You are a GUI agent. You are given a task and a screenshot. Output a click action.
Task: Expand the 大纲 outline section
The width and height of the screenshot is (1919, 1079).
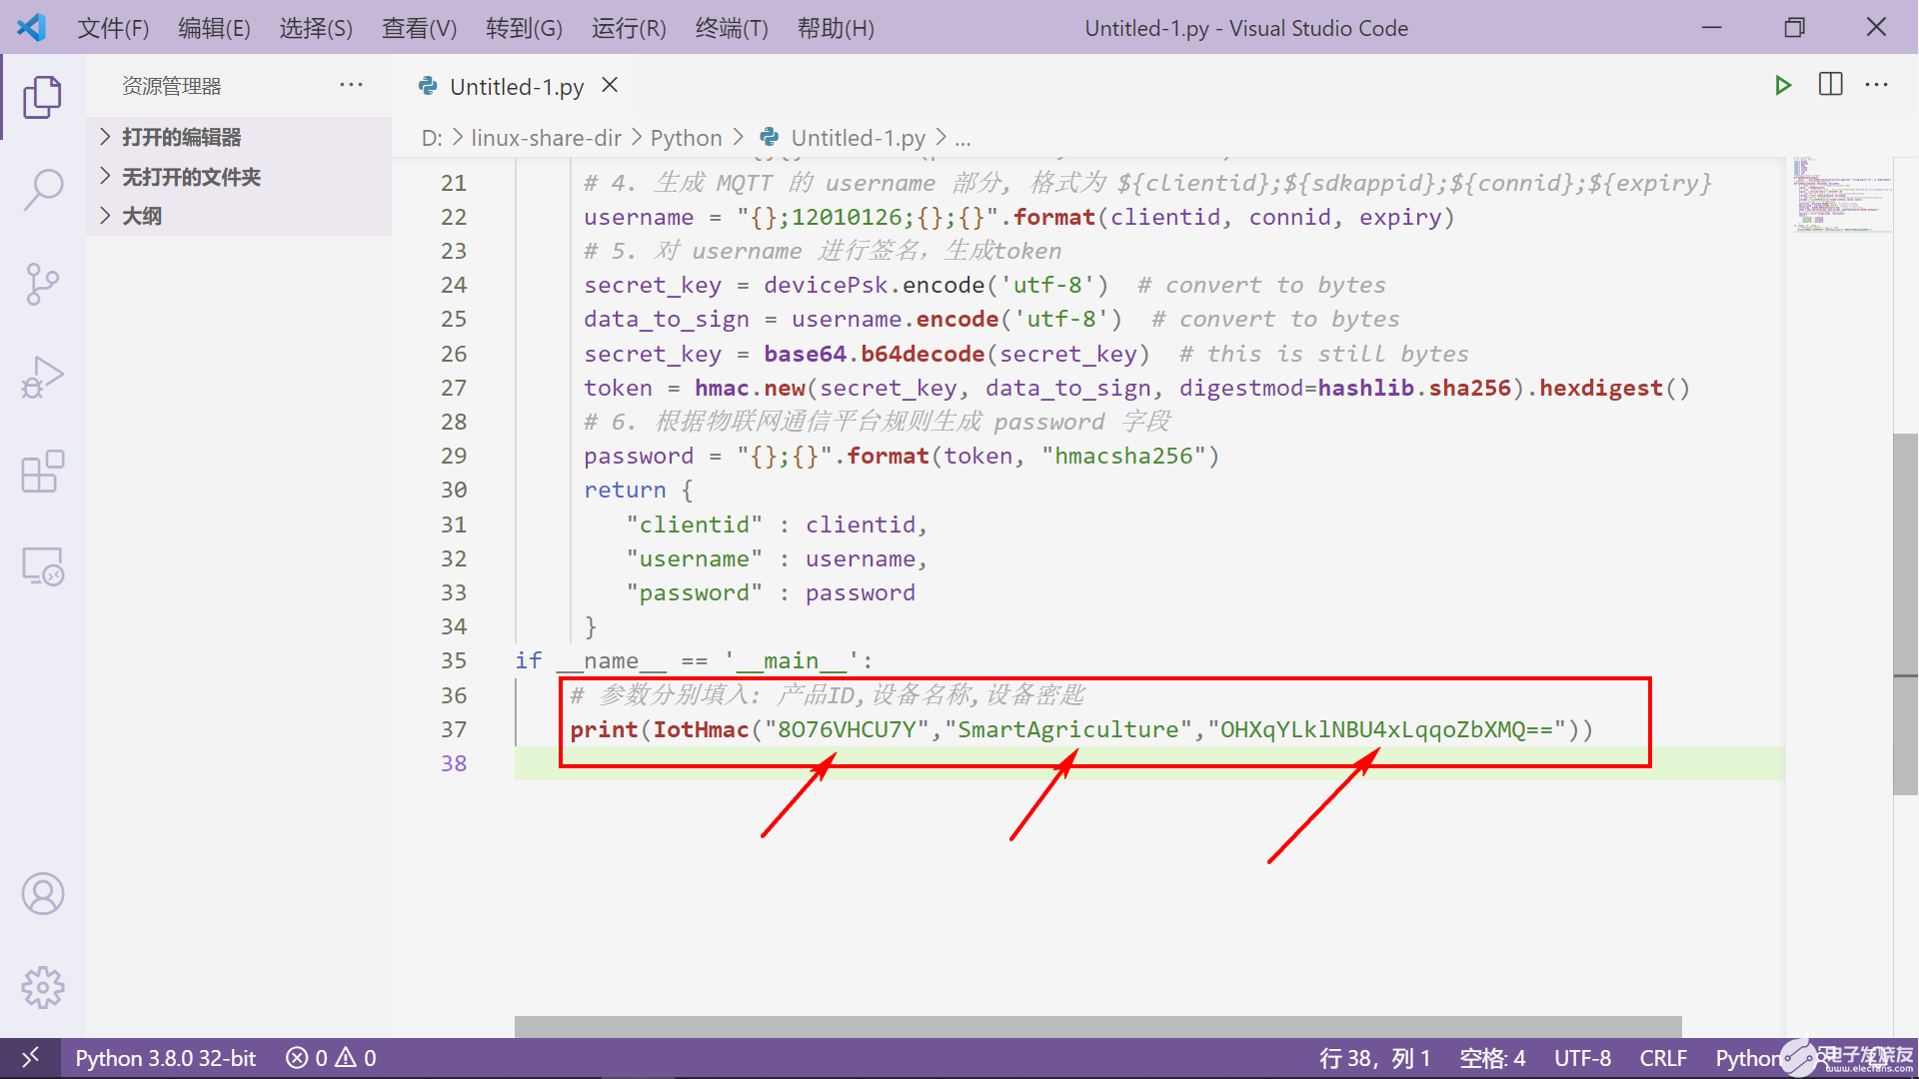[x=240, y=216]
